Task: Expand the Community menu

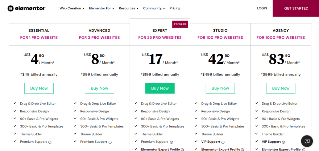Action: pyautogui.click(x=154, y=8)
